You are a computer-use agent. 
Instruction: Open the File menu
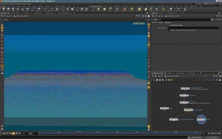[x=3, y=4]
